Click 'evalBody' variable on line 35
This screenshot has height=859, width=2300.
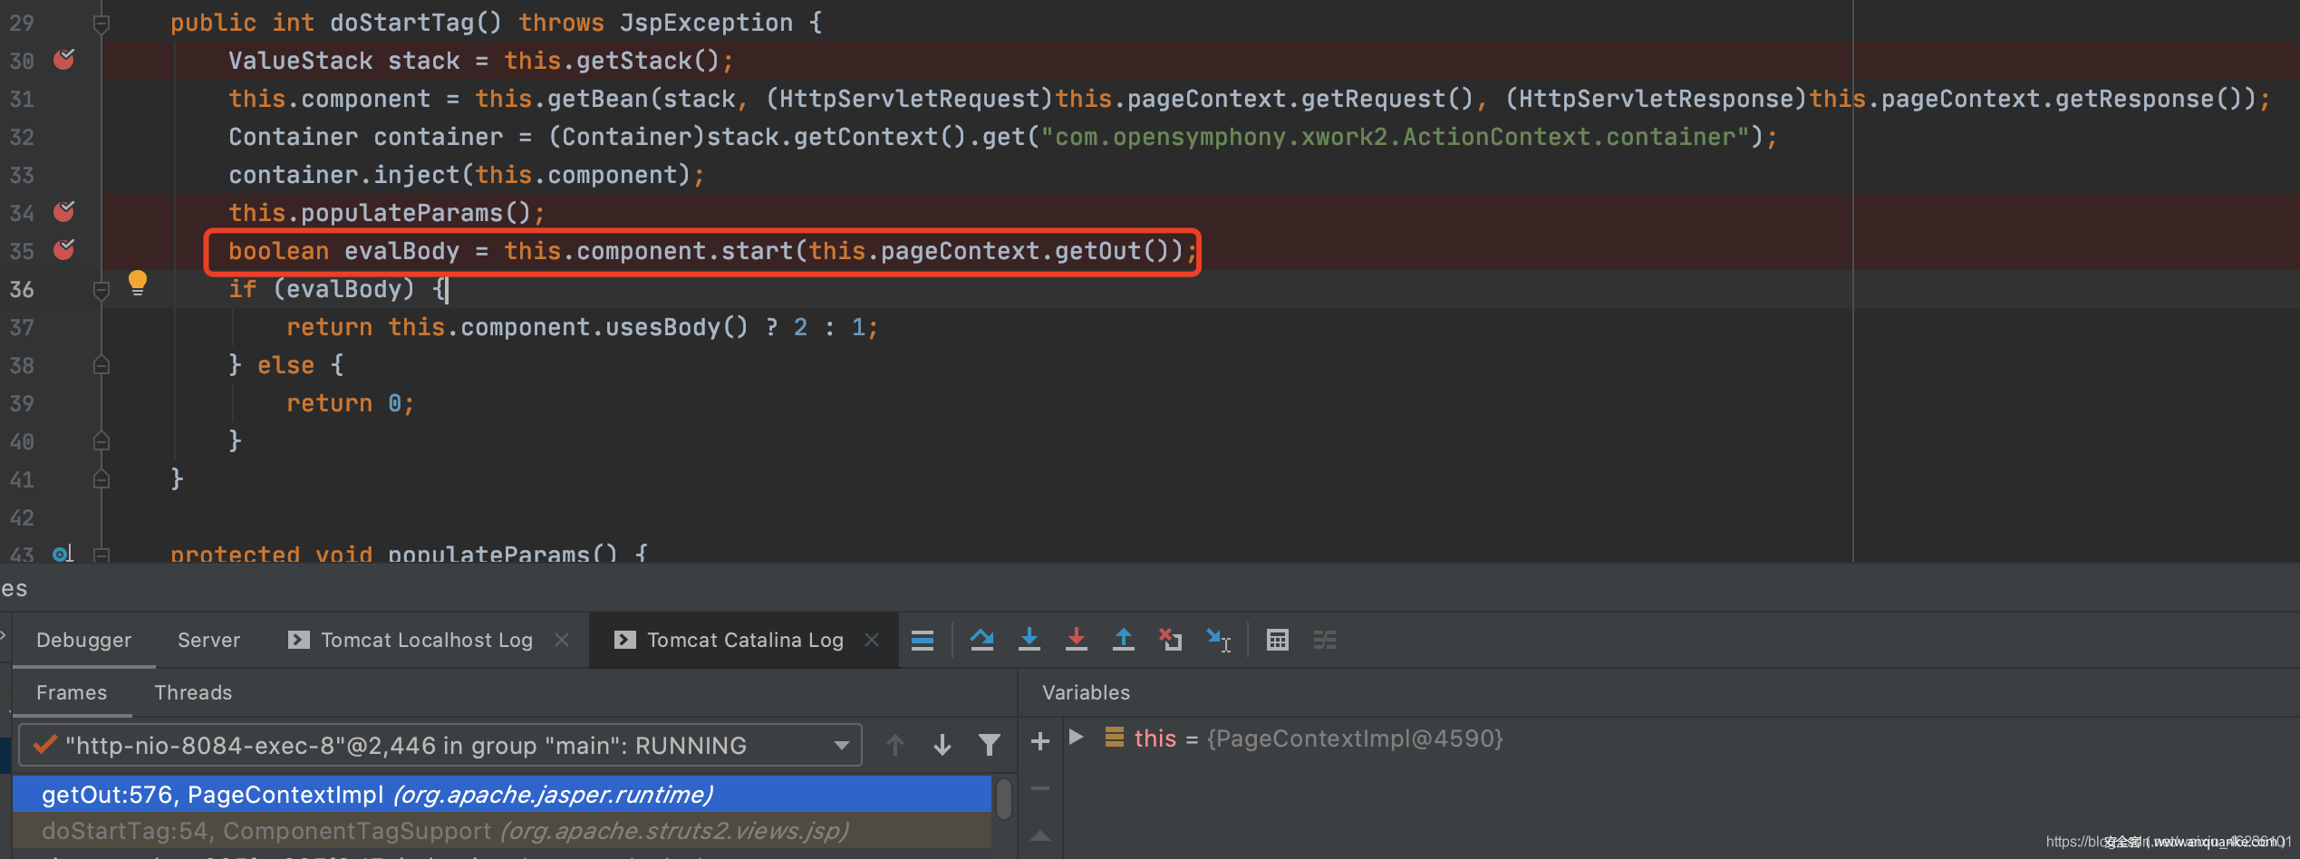401,251
